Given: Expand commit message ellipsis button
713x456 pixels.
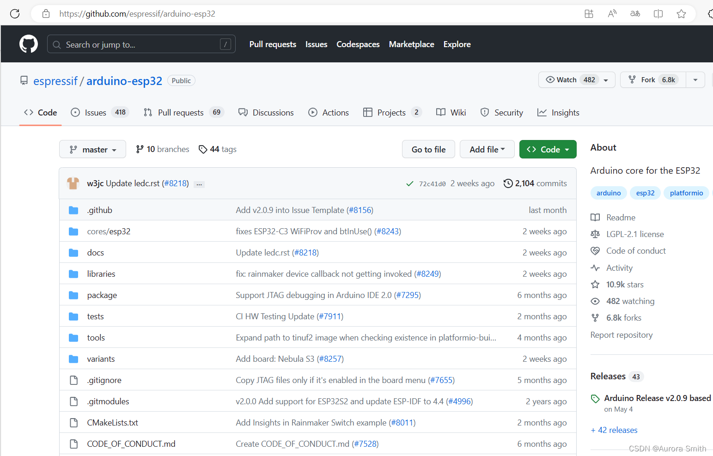Looking at the screenshot, I should pyautogui.click(x=199, y=184).
